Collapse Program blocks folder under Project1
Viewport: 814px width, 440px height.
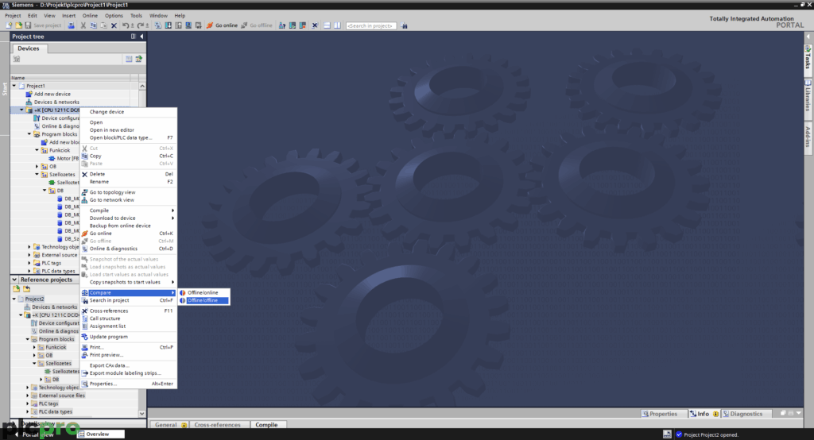(x=29, y=134)
